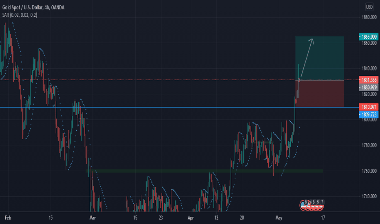Select the gray 1830.929 entry price tag

pyautogui.click(x=369, y=88)
